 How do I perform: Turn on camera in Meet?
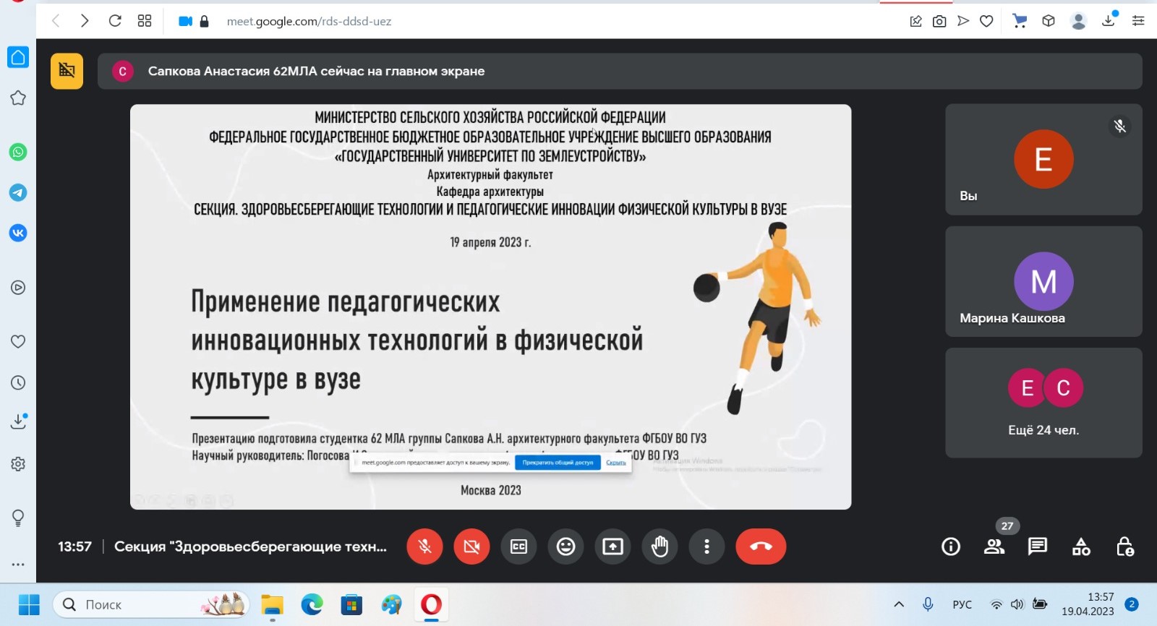(471, 546)
